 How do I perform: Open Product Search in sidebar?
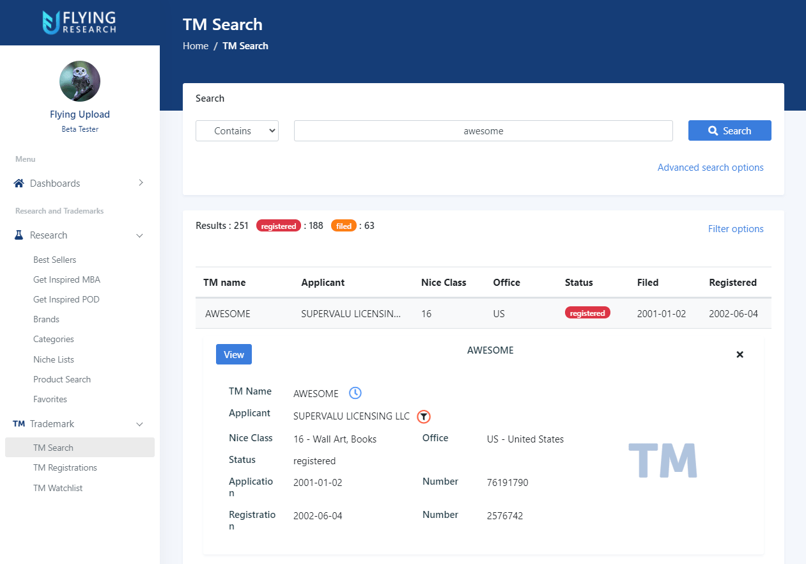point(62,379)
